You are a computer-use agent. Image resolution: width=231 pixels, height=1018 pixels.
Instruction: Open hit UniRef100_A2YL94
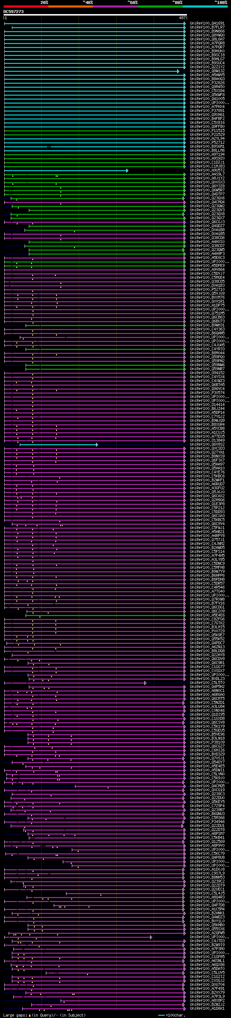(x=207, y=139)
